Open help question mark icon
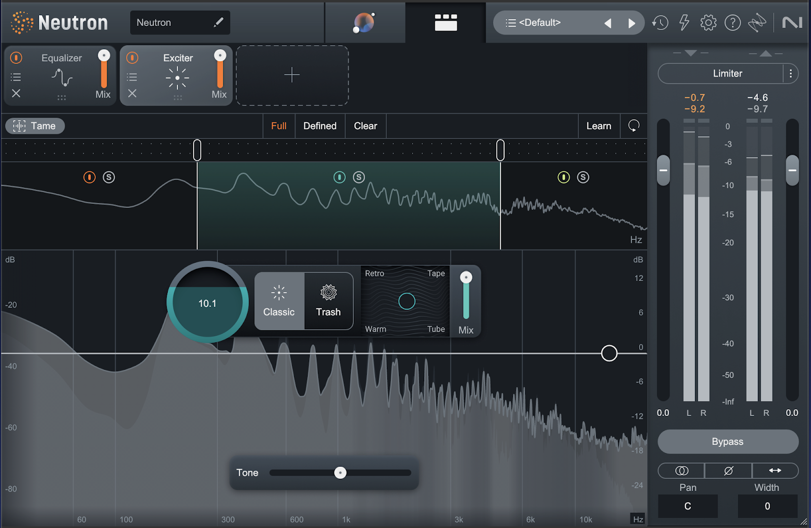The image size is (811, 528). point(732,22)
